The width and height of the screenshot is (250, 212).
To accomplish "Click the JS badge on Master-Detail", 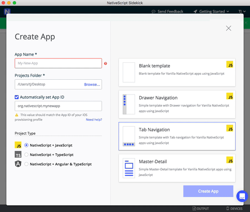I will pyautogui.click(x=230, y=160).
